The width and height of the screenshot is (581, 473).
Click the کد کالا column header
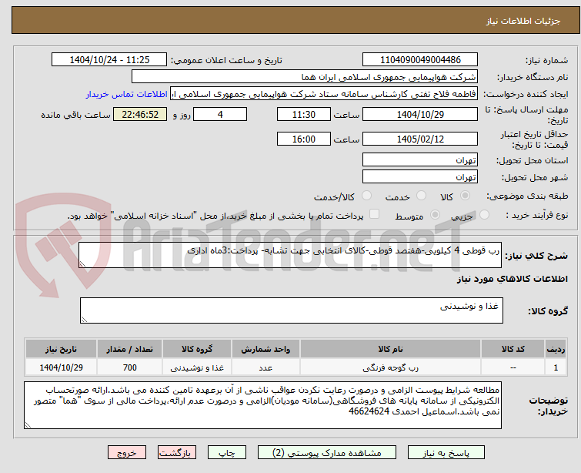pos(513,349)
